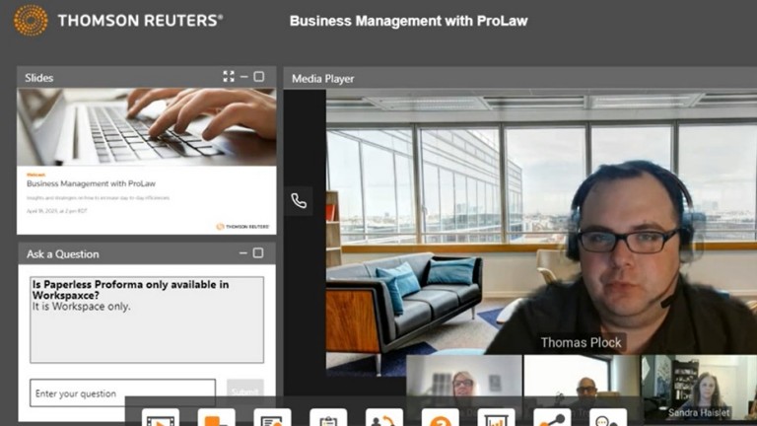
Task: Maximize the Ask a Question panel
Action: click(259, 253)
